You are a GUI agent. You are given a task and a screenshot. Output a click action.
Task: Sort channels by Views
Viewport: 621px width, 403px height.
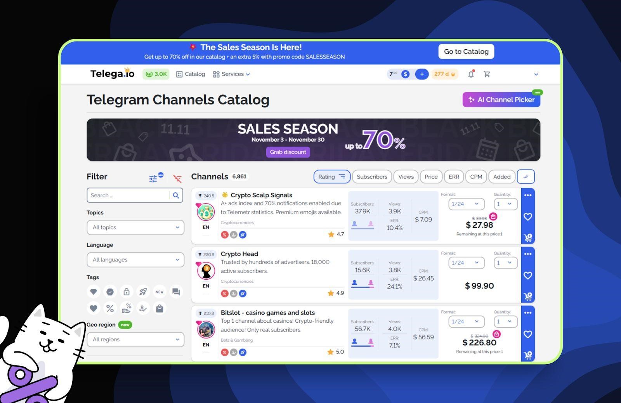(406, 176)
